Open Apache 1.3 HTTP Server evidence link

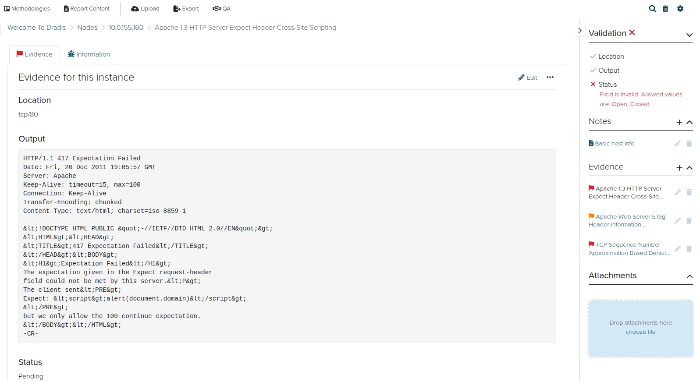pos(625,193)
